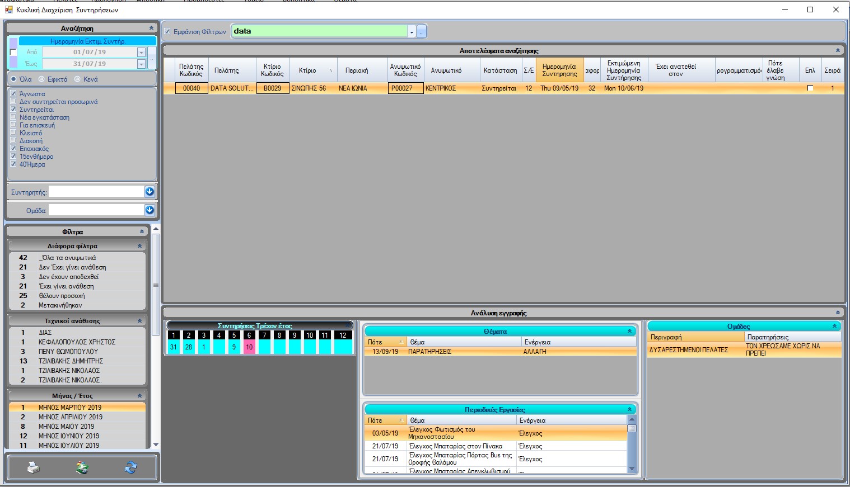Toggle the Εμφάνιση Φίλτρων checkbox

(x=167, y=32)
